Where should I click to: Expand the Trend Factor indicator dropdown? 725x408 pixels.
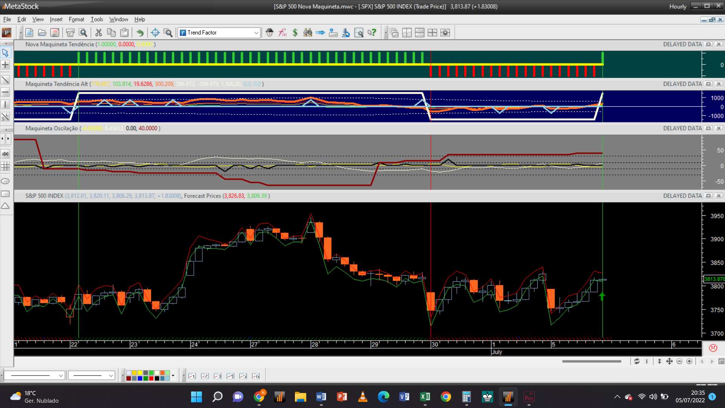click(x=256, y=33)
